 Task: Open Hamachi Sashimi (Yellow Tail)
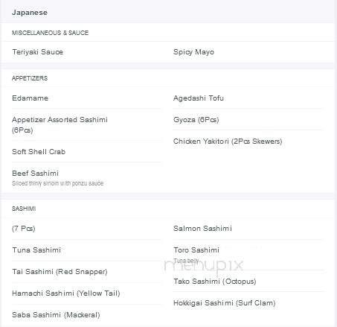coord(66,293)
